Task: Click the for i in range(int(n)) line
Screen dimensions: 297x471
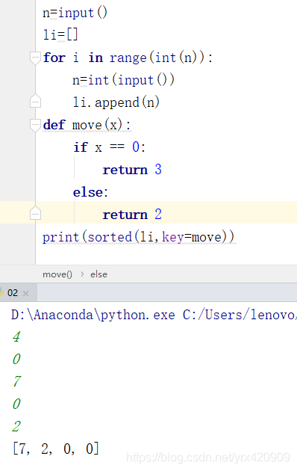Action: pos(128,58)
